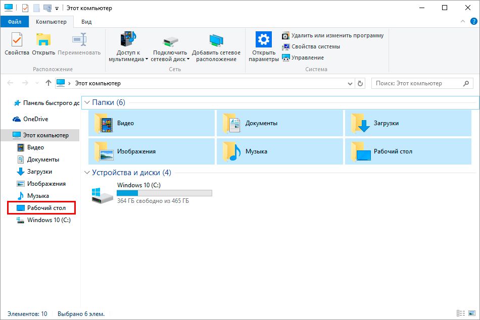Click Добавить сетевое расположение icon
This screenshot has height=320, width=480.
pyautogui.click(x=216, y=44)
